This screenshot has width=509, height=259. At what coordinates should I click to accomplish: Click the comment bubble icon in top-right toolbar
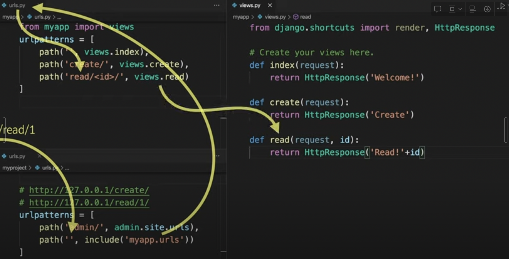click(438, 9)
